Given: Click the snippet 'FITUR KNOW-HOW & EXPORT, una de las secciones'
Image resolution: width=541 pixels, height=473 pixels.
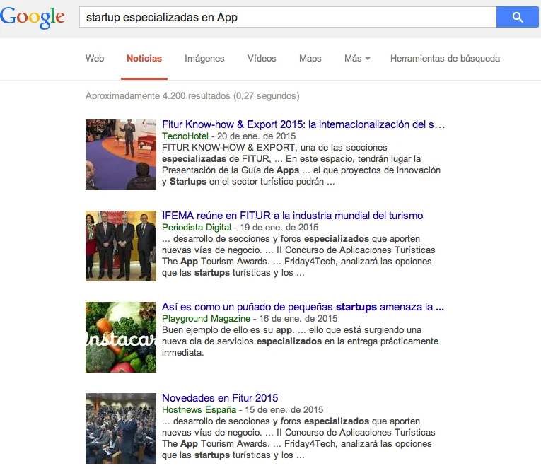Looking at the screenshot, I should click(x=274, y=147).
